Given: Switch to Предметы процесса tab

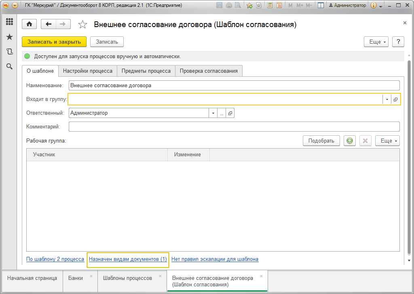Looking at the screenshot, I should [146, 71].
